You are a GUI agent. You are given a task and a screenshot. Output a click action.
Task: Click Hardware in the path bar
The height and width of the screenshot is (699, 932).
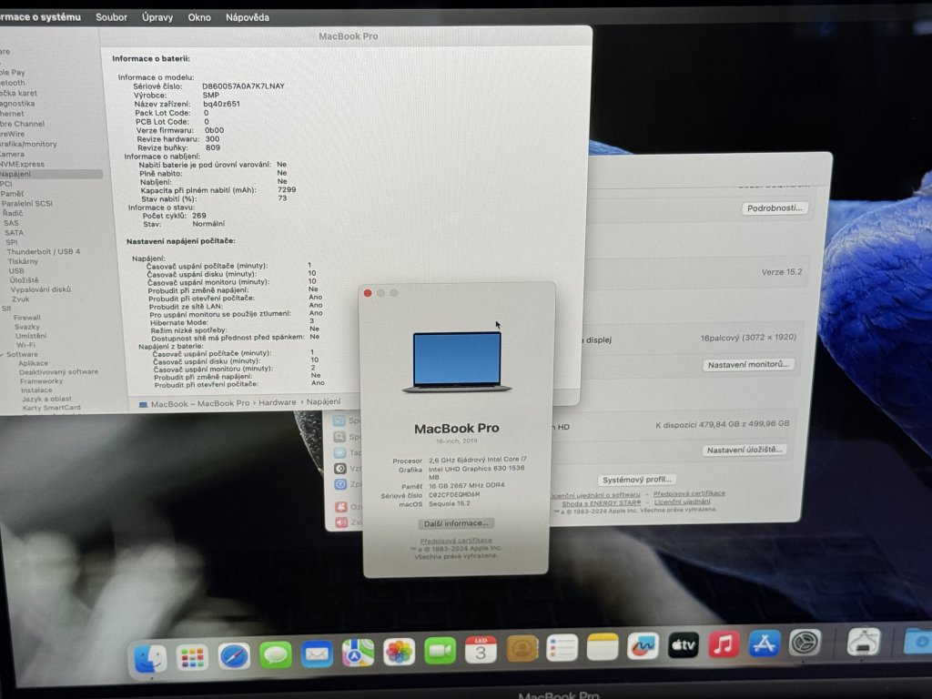pos(277,402)
